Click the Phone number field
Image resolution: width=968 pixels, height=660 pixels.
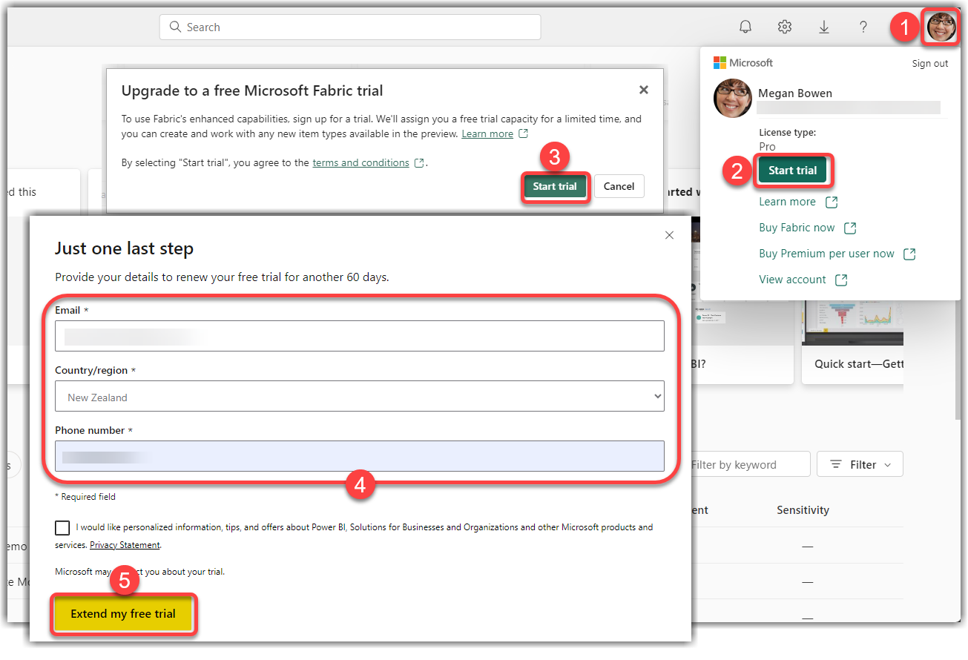coord(360,457)
